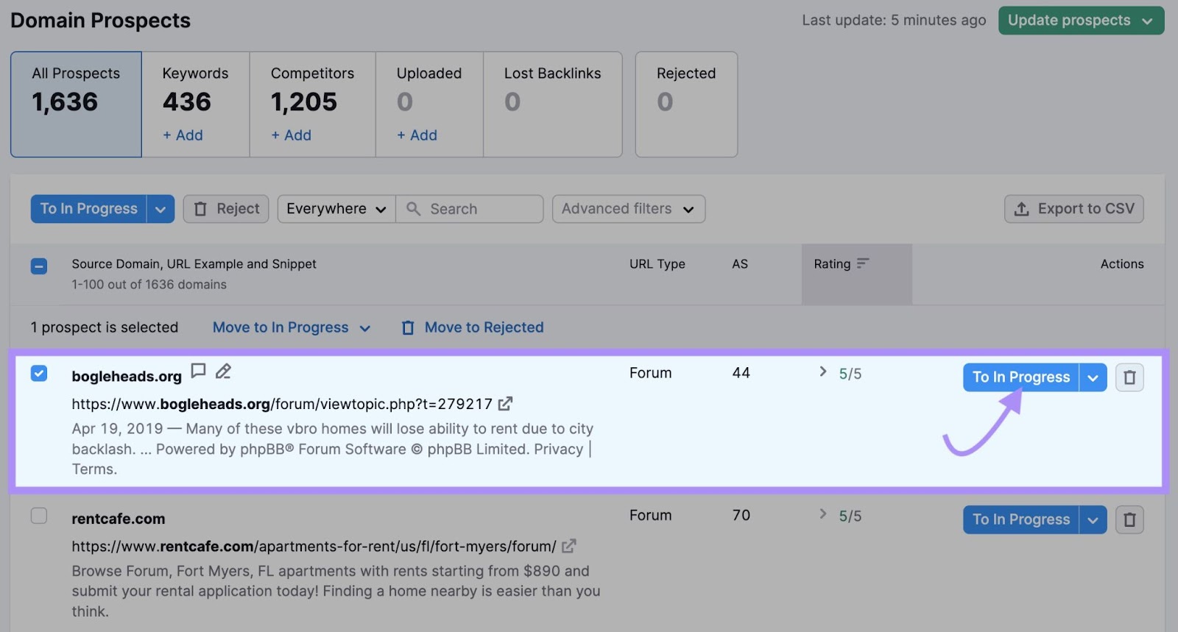Screen dimensions: 1178x632
Task: Open bogleheads.org URL external link icon
Action: [505, 404]
